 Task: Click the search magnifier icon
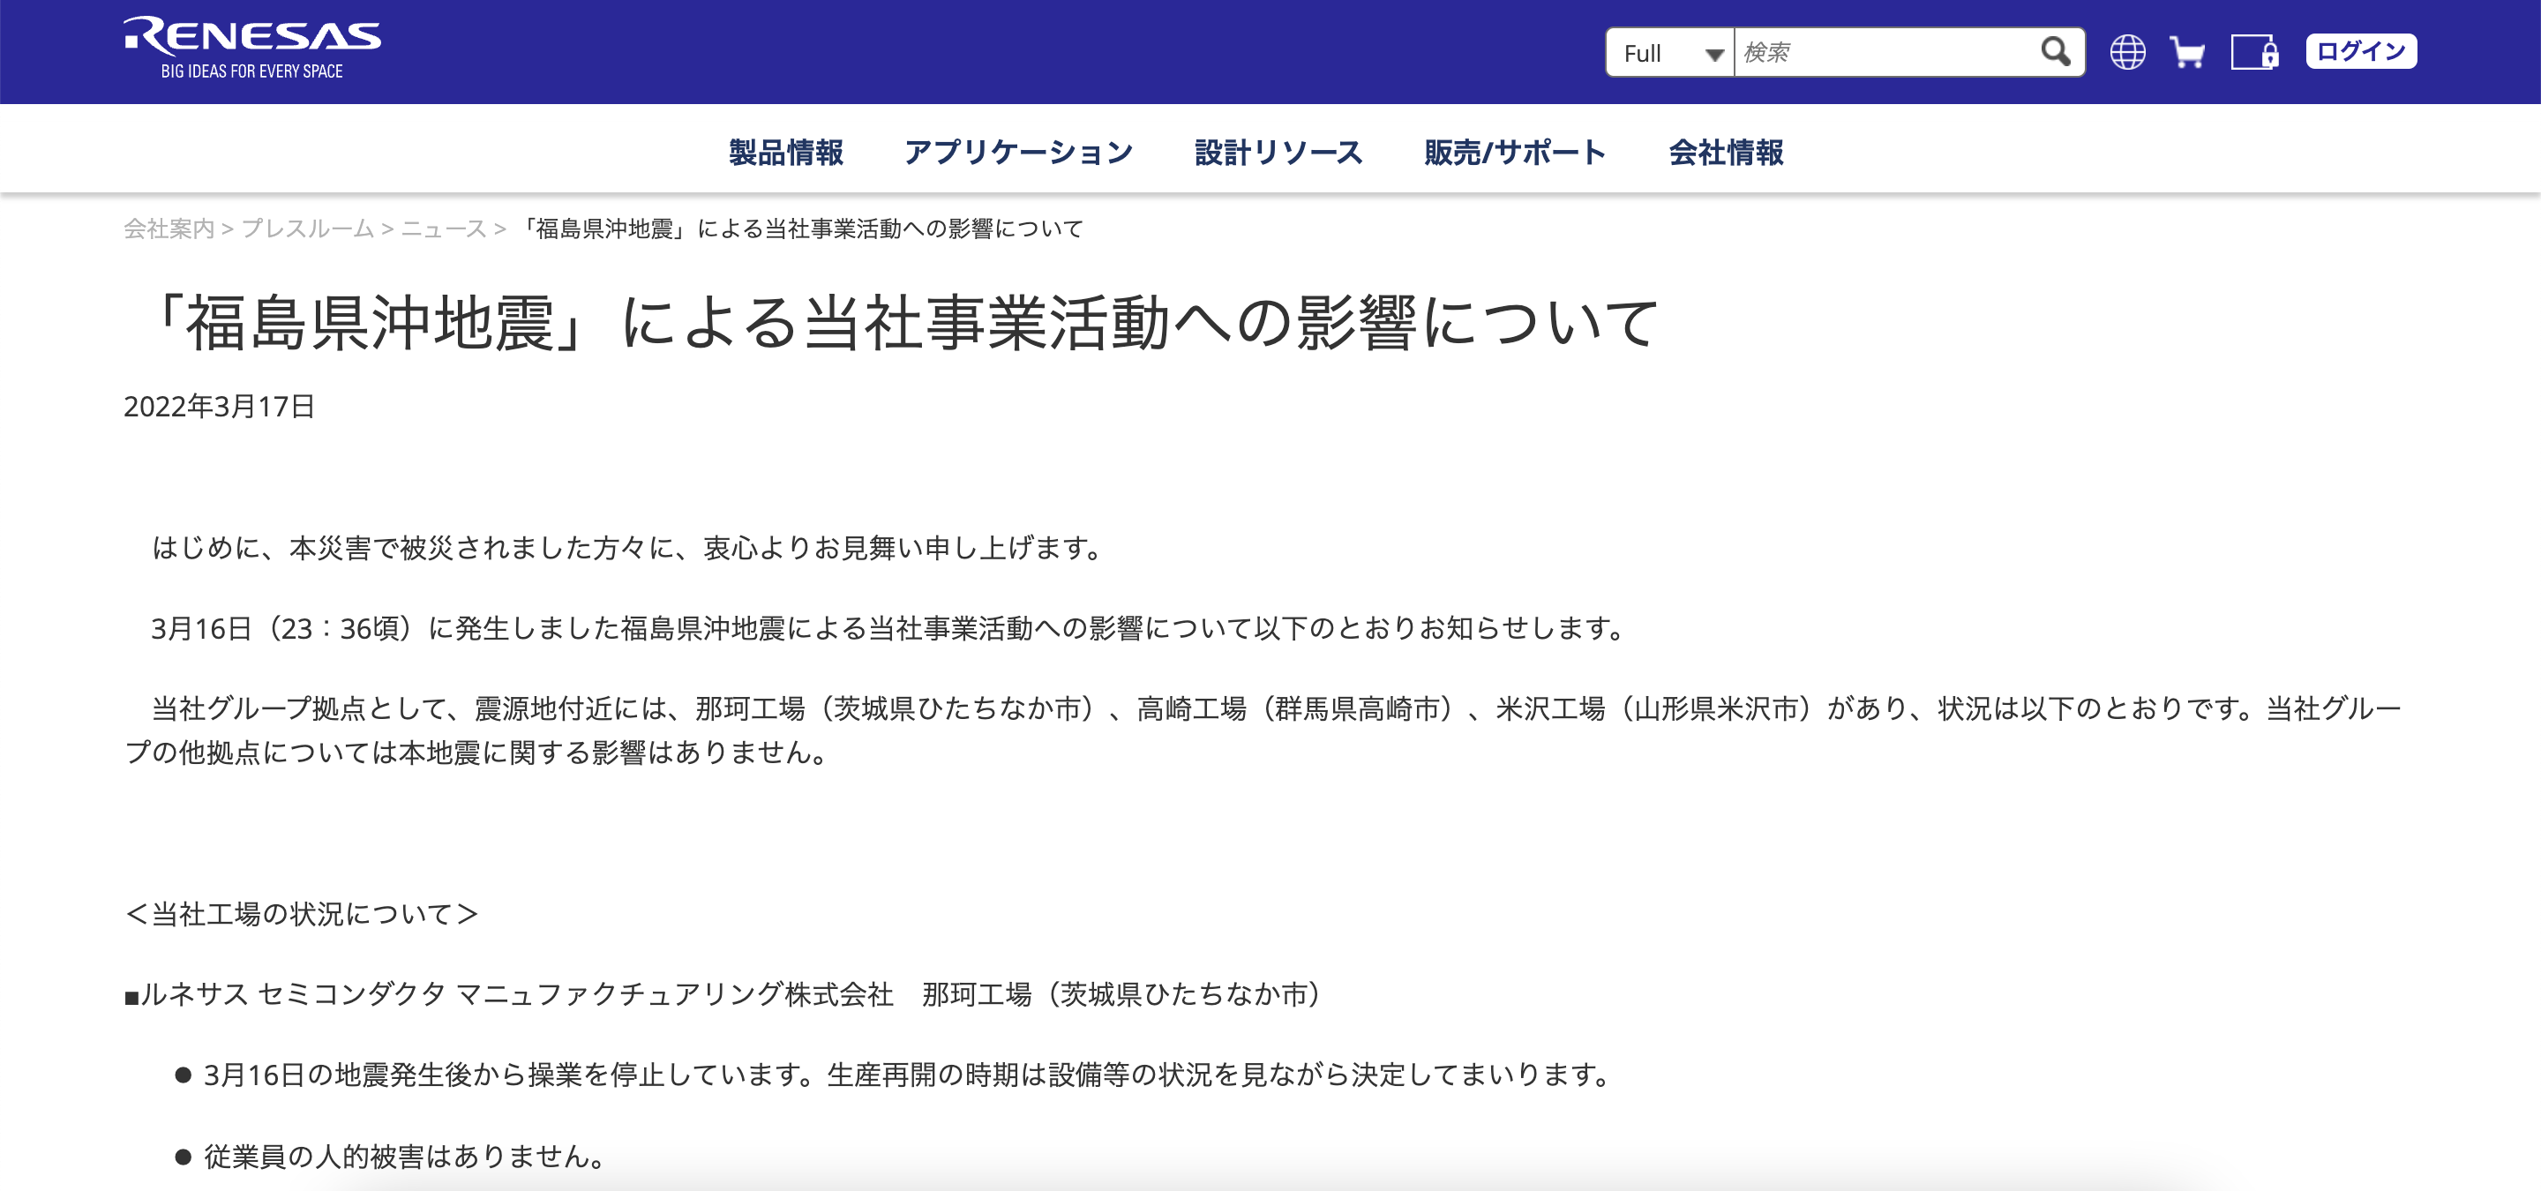(2058, 51)
